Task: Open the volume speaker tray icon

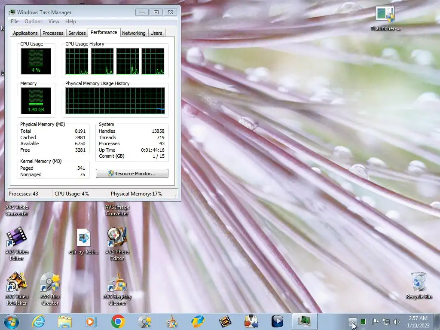Action: pyautogui.click(x=397, y=321)
